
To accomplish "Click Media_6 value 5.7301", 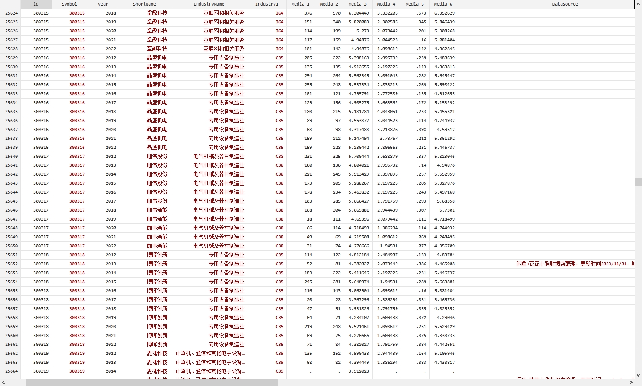I will click(x=447, y=210).
